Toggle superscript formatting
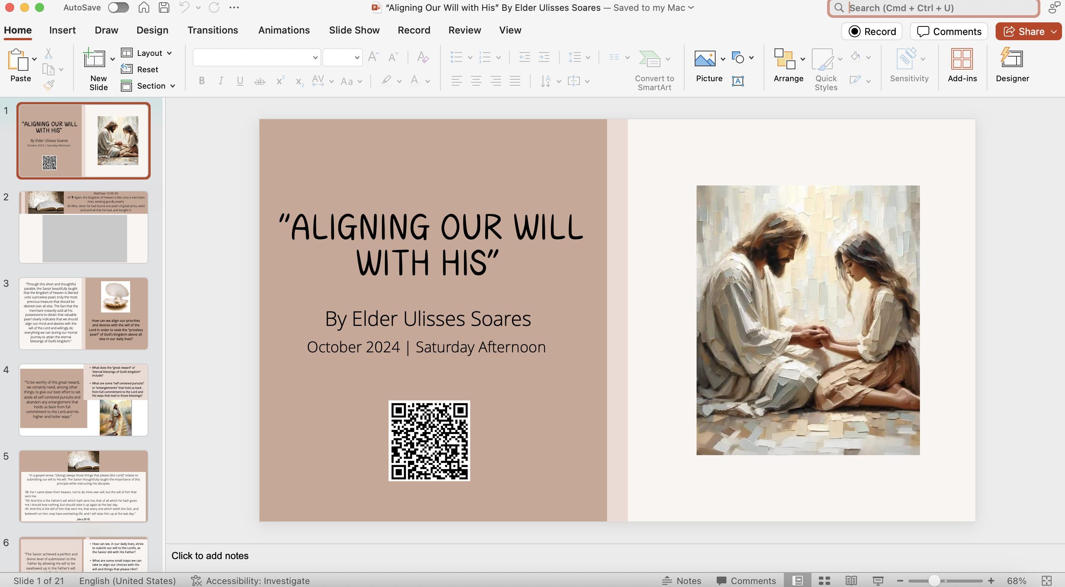This screenshot has height=587, width=1065. click(x=279, y=81)
